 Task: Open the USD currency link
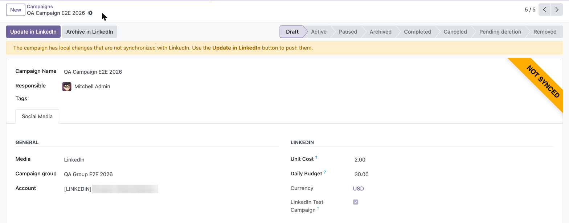(359, 189)
